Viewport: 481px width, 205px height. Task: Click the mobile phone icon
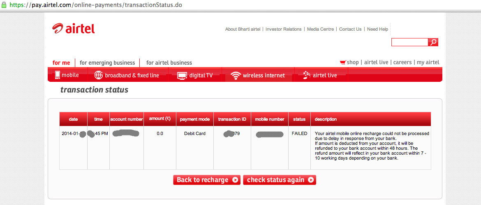(x=58, y=75)
